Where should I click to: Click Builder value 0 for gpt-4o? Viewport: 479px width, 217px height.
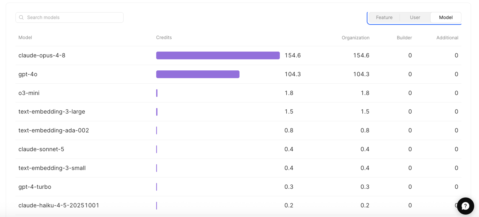[x=410, y=74]
